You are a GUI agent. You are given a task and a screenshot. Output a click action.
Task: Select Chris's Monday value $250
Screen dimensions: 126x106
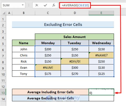coord(48,55)
